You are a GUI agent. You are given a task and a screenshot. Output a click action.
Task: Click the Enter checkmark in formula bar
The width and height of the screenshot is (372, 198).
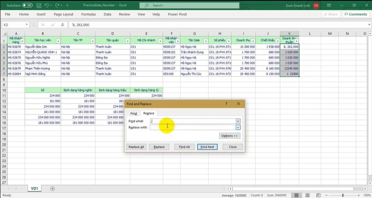point(53,24)
